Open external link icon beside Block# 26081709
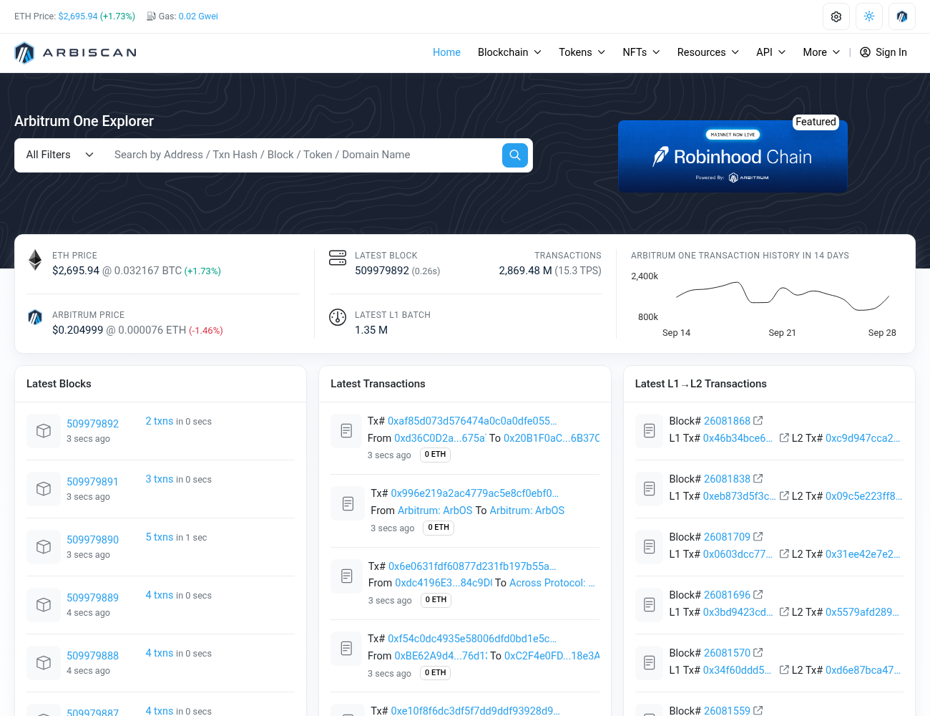This screenshot has height=716, width=930. (x=758, y=536)
